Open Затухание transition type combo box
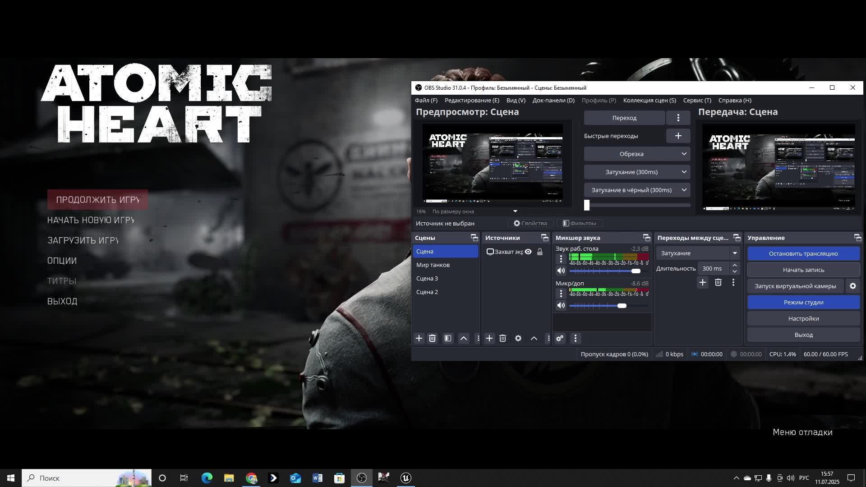Viewport: 866px width, 487px height. click(x=698, y=253)
